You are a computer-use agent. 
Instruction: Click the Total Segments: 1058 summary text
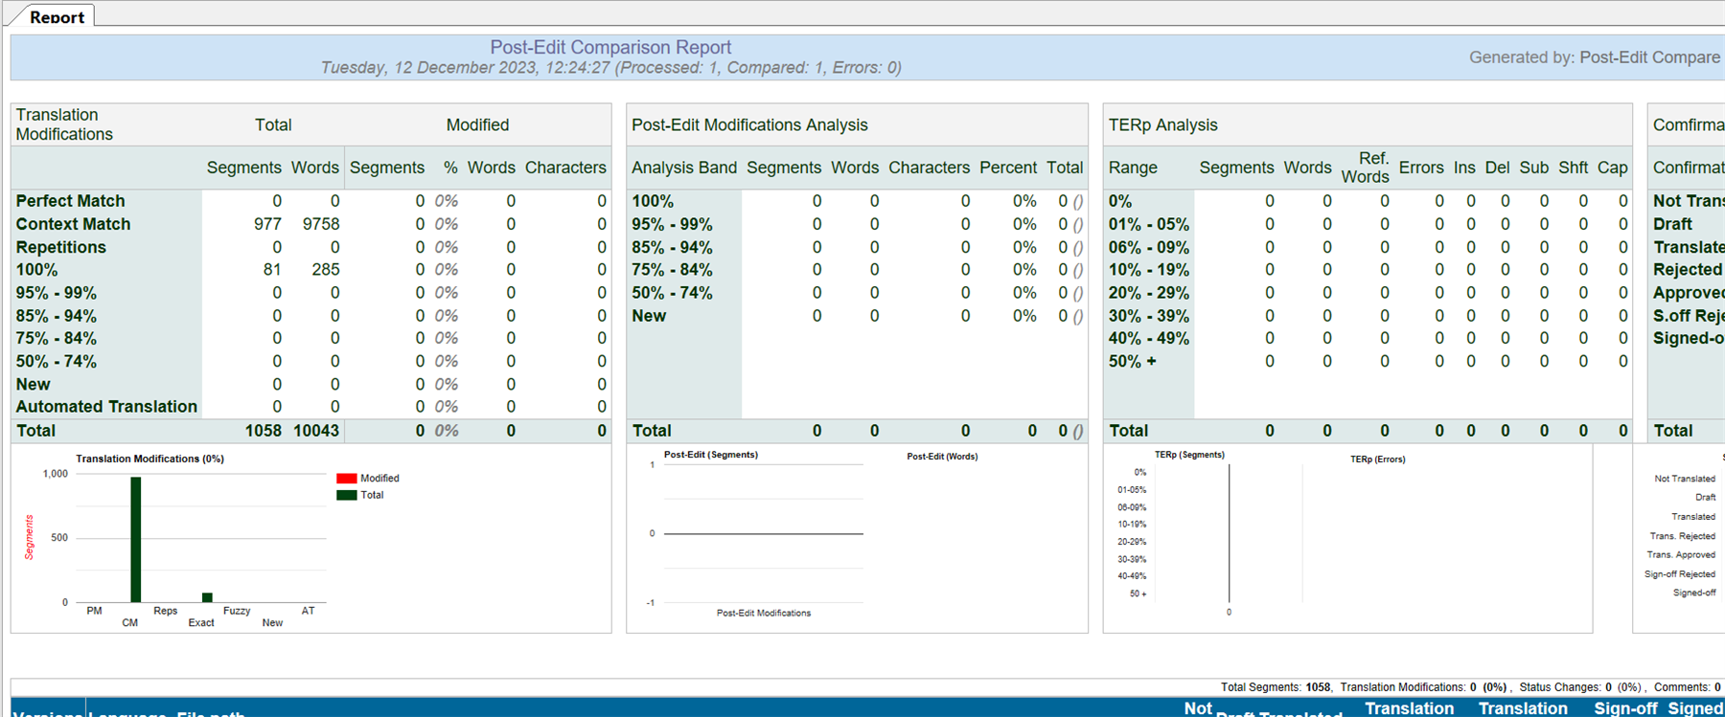(1276, 687)
